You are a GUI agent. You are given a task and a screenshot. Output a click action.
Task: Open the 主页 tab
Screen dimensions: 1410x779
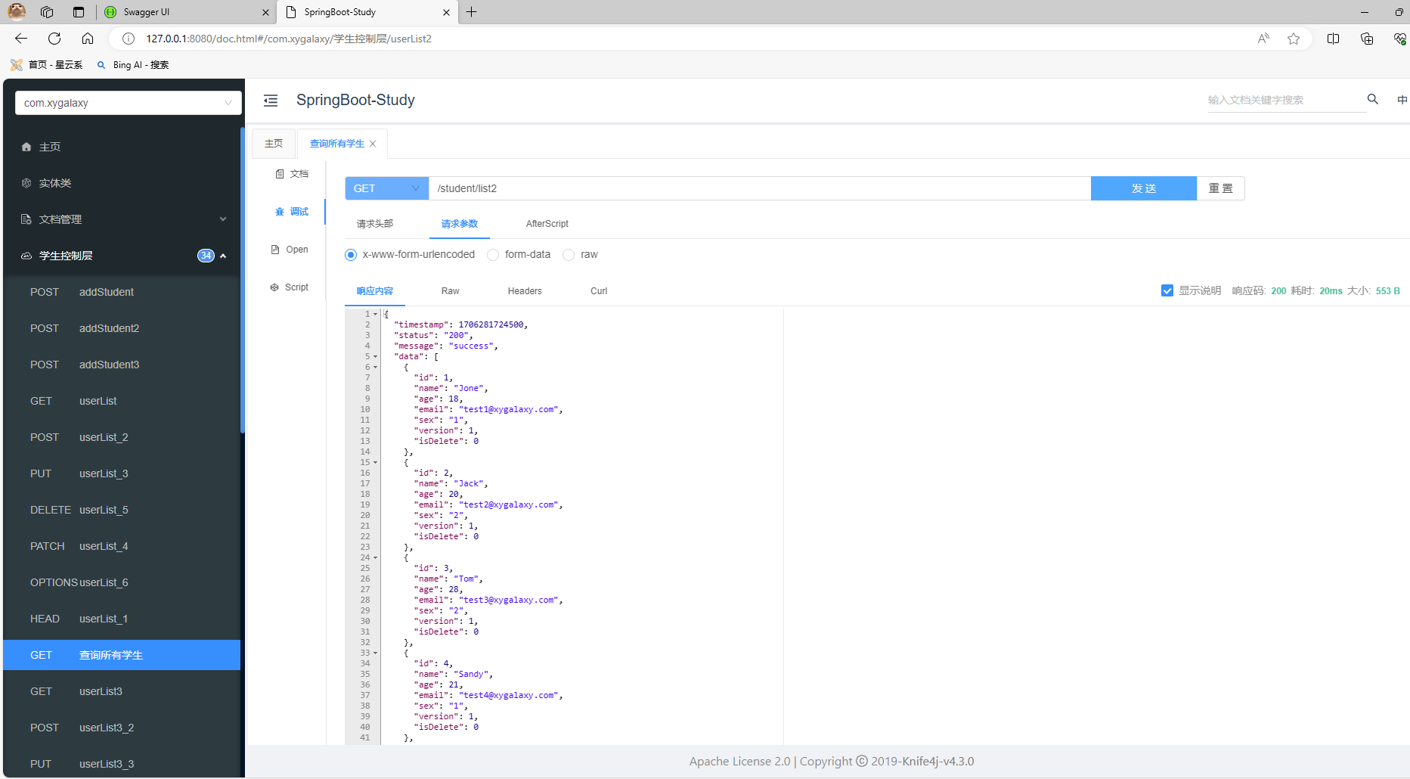[x=274, y=144]
